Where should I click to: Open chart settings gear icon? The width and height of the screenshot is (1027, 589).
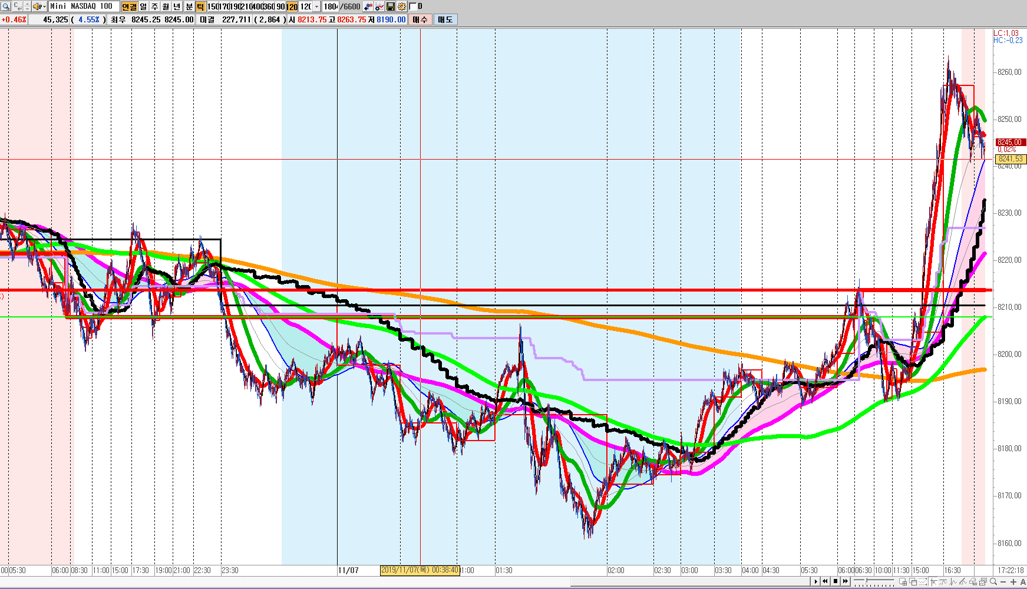click(402, 6)
